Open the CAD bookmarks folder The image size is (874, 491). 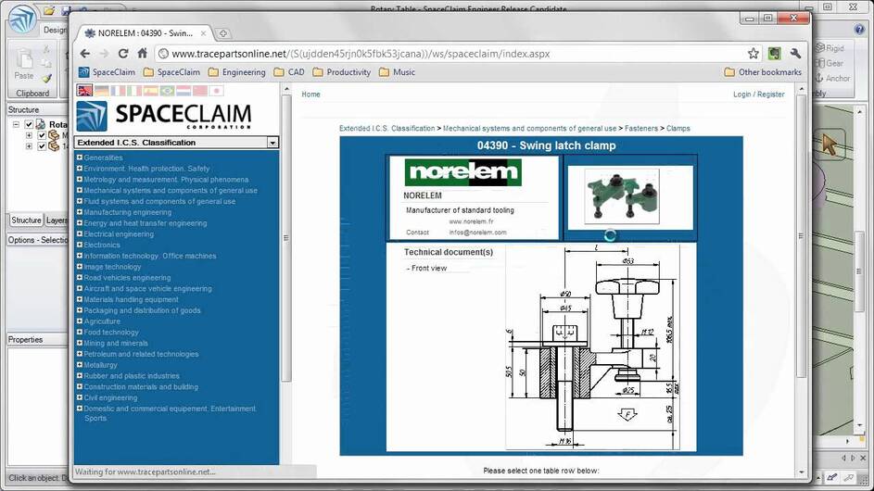(x=289, y=72)
